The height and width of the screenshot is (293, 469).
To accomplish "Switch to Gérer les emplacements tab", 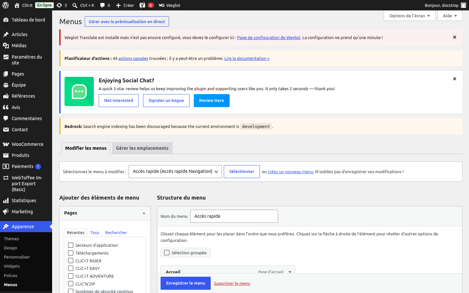I will point(142,148).
